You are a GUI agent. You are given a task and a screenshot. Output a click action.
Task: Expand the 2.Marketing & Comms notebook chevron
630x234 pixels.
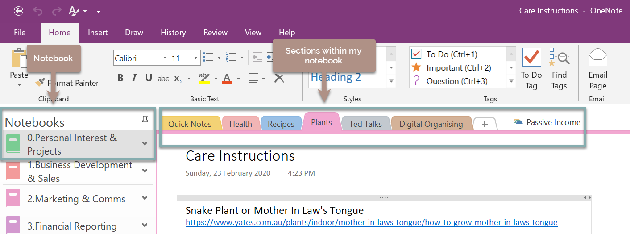click(x=145, y=198)
